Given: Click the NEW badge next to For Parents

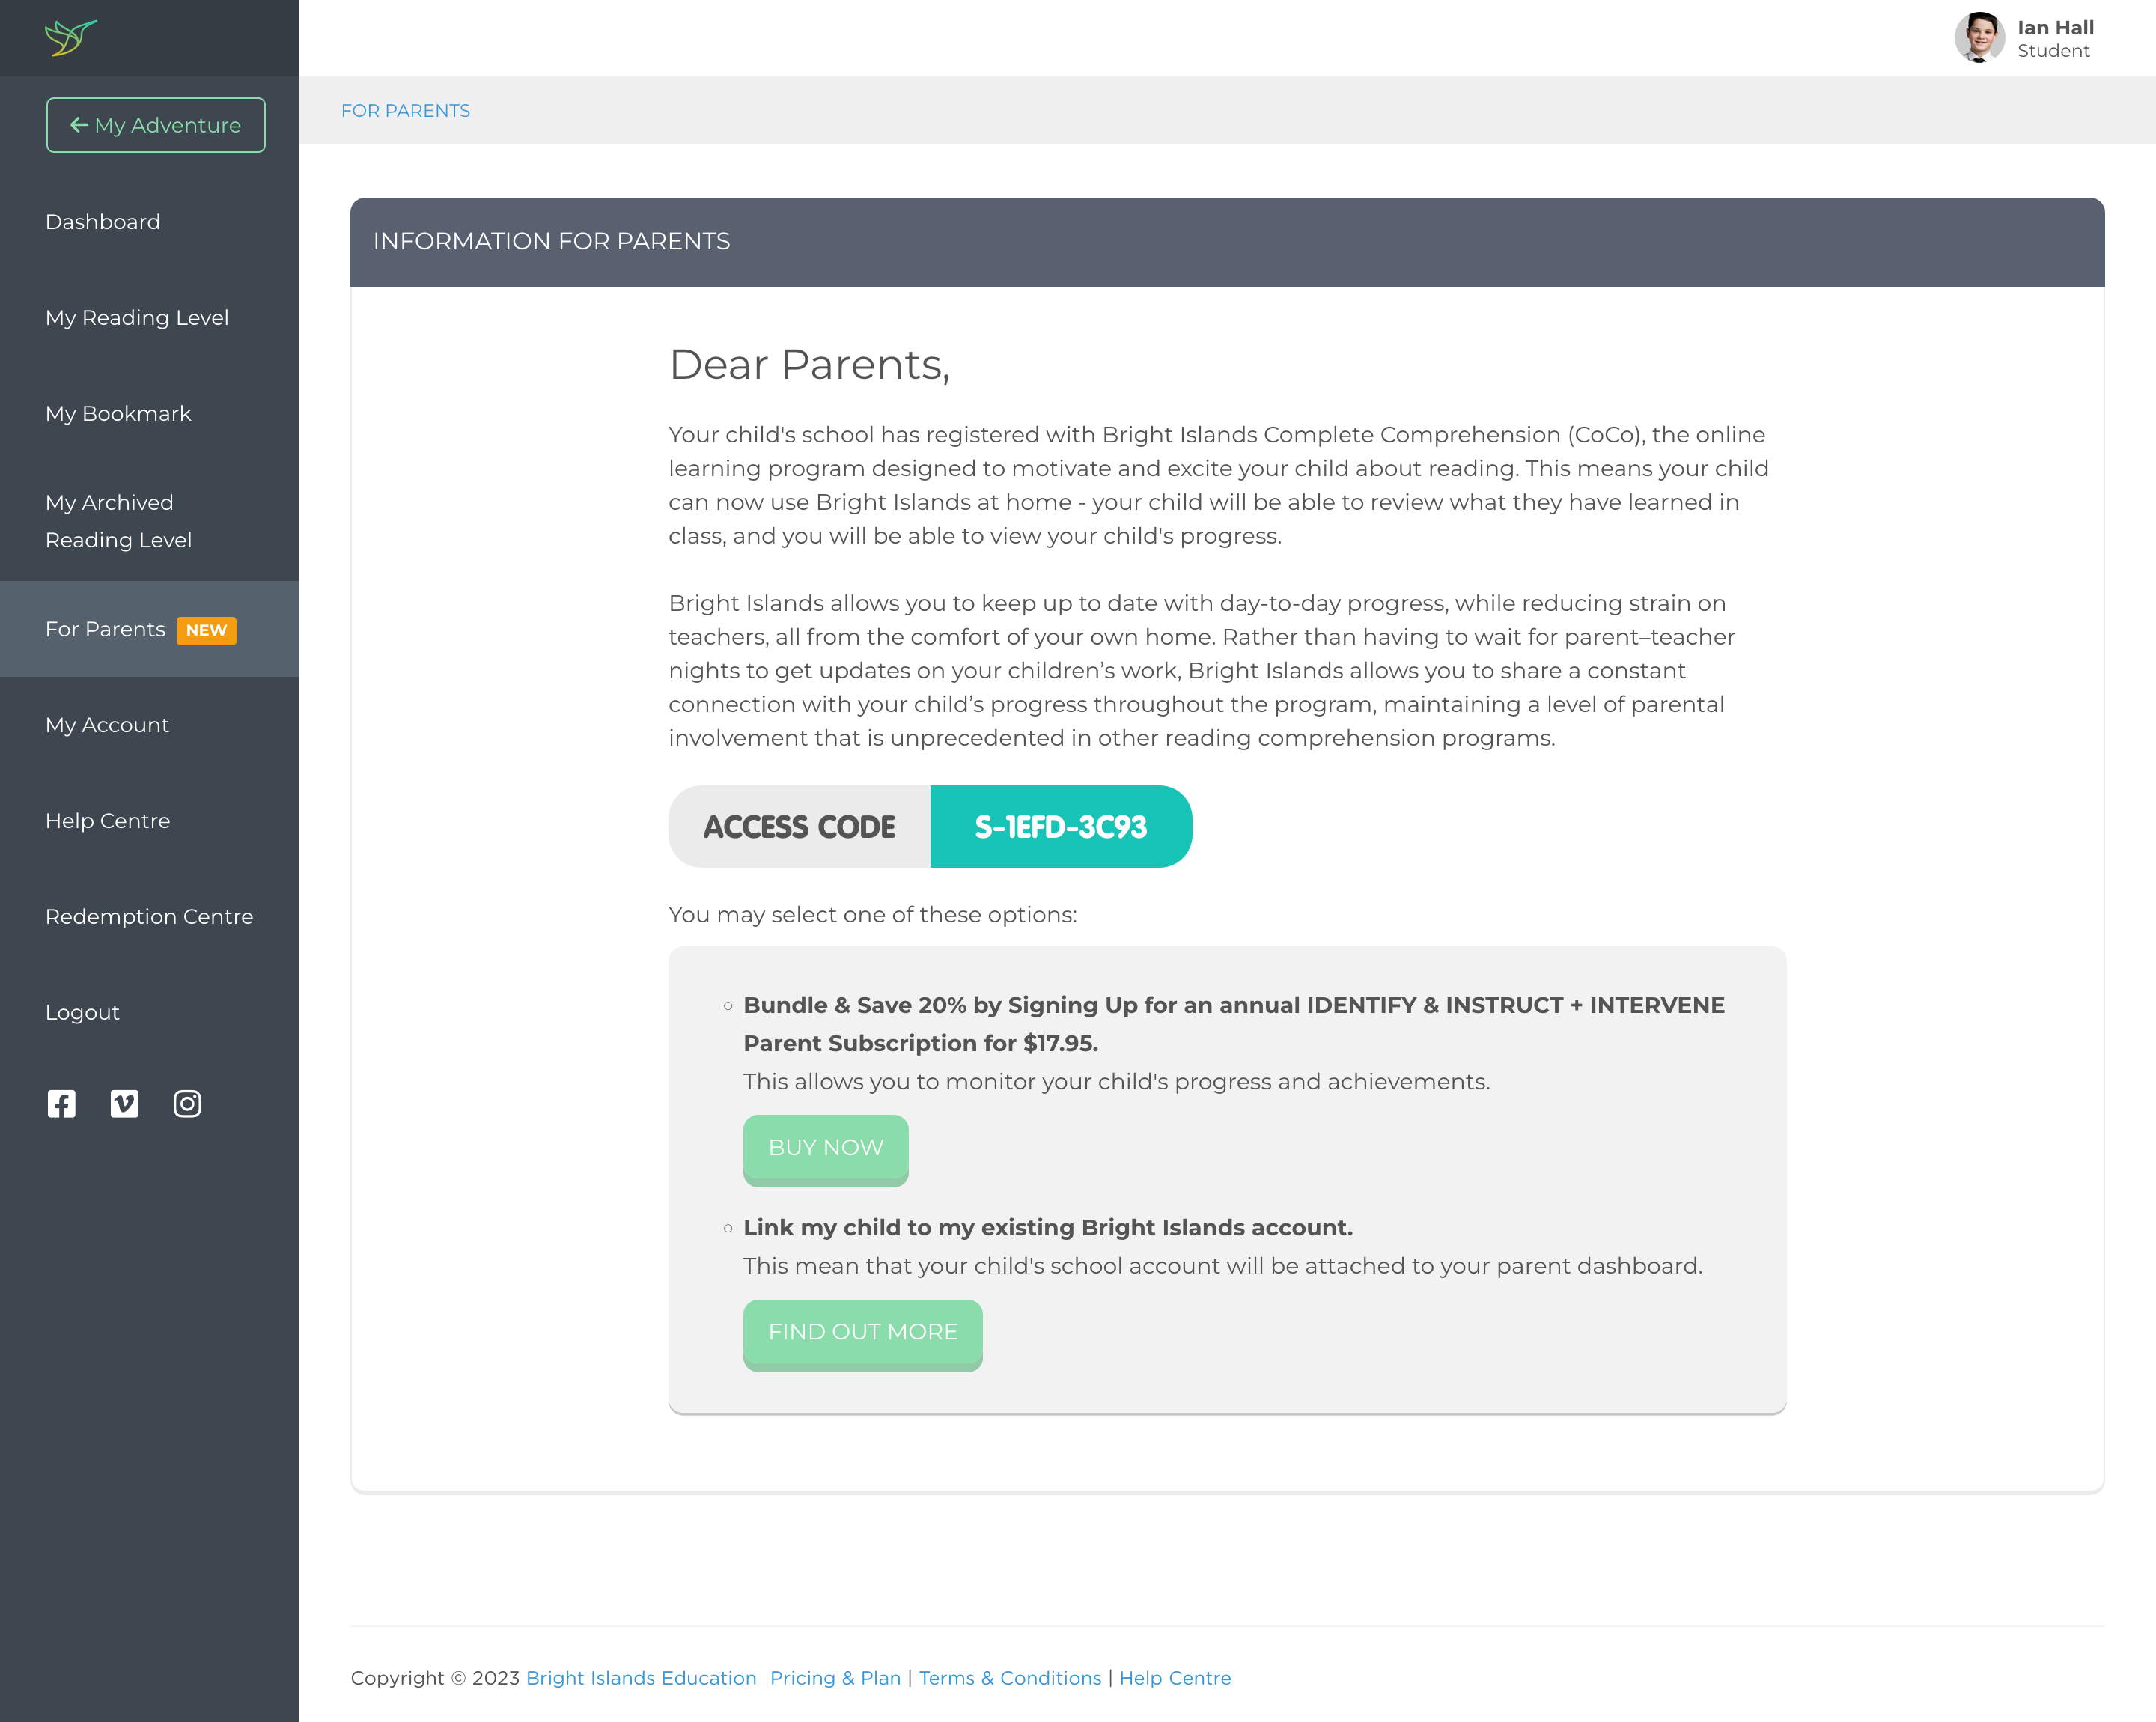Looking at the screenshot, I should (x=206, y=630).
